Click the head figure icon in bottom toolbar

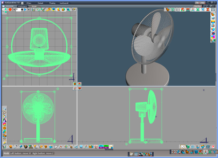[96, 147]
